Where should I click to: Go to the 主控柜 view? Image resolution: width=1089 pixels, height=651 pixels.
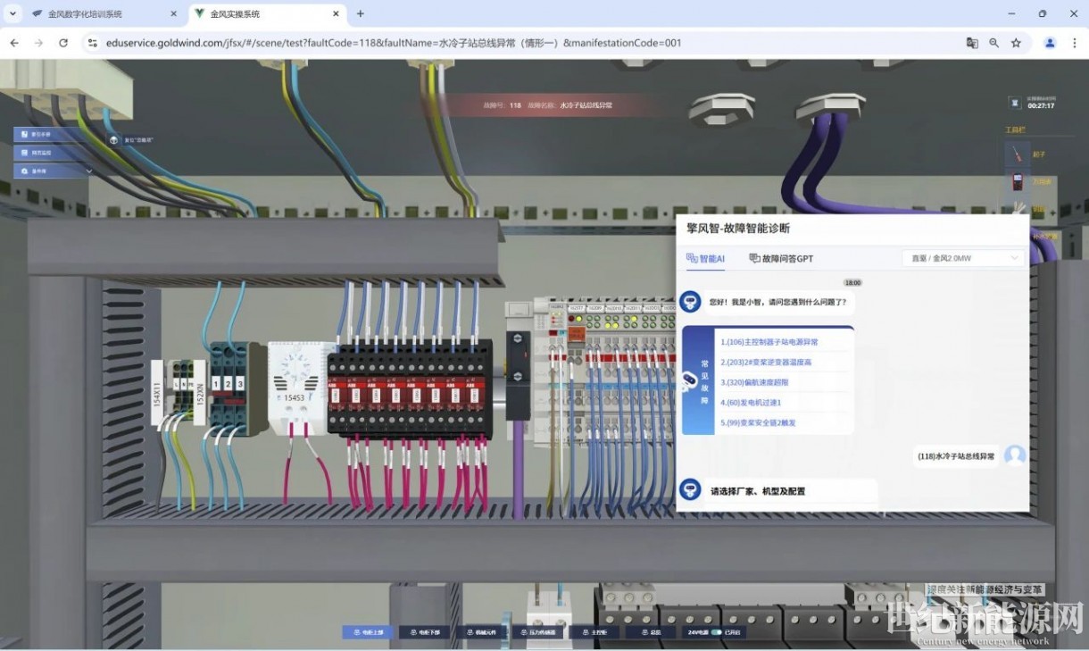point(594,632)
